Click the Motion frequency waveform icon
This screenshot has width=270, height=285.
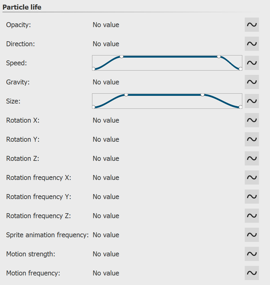(x=252, y=273)
